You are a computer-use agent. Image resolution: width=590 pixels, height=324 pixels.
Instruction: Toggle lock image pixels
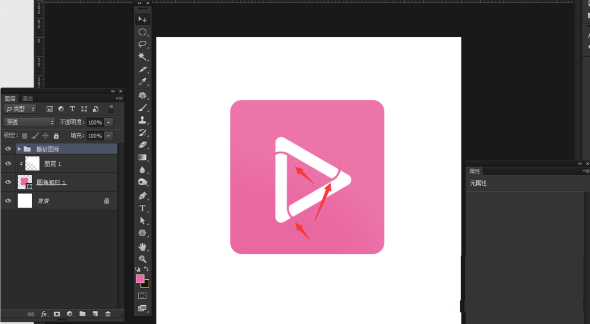tap(35, 136)
